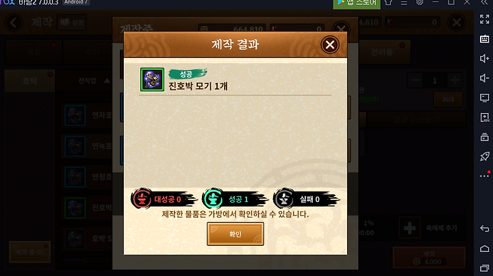Image resolution: width=493 pixels, height=276 pixels.
Task: Click the green 성공 label
Action: 187,74
